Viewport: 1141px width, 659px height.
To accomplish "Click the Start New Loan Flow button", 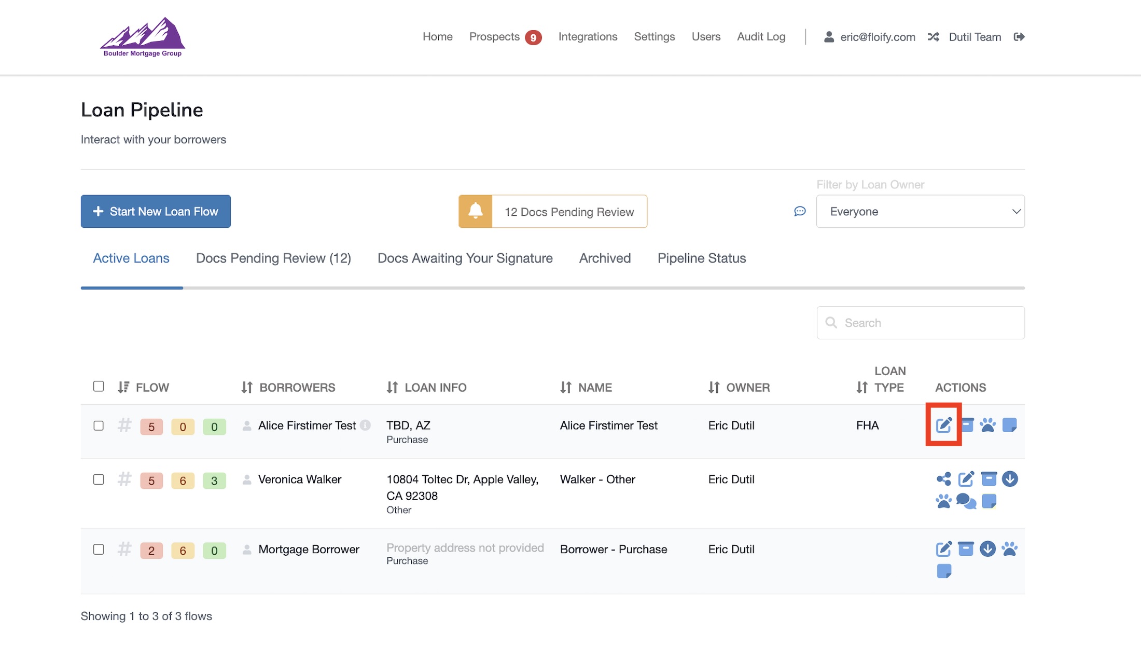I will click(156, 211).
